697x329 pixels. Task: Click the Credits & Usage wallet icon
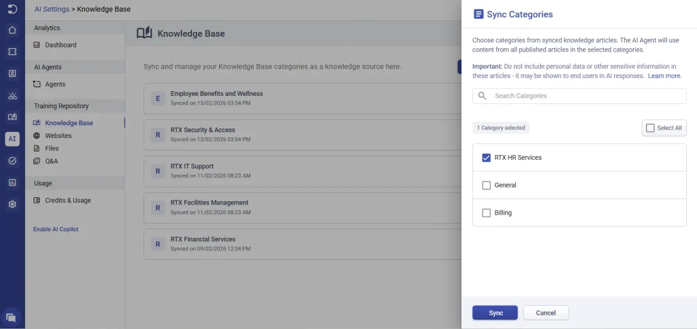37,201
